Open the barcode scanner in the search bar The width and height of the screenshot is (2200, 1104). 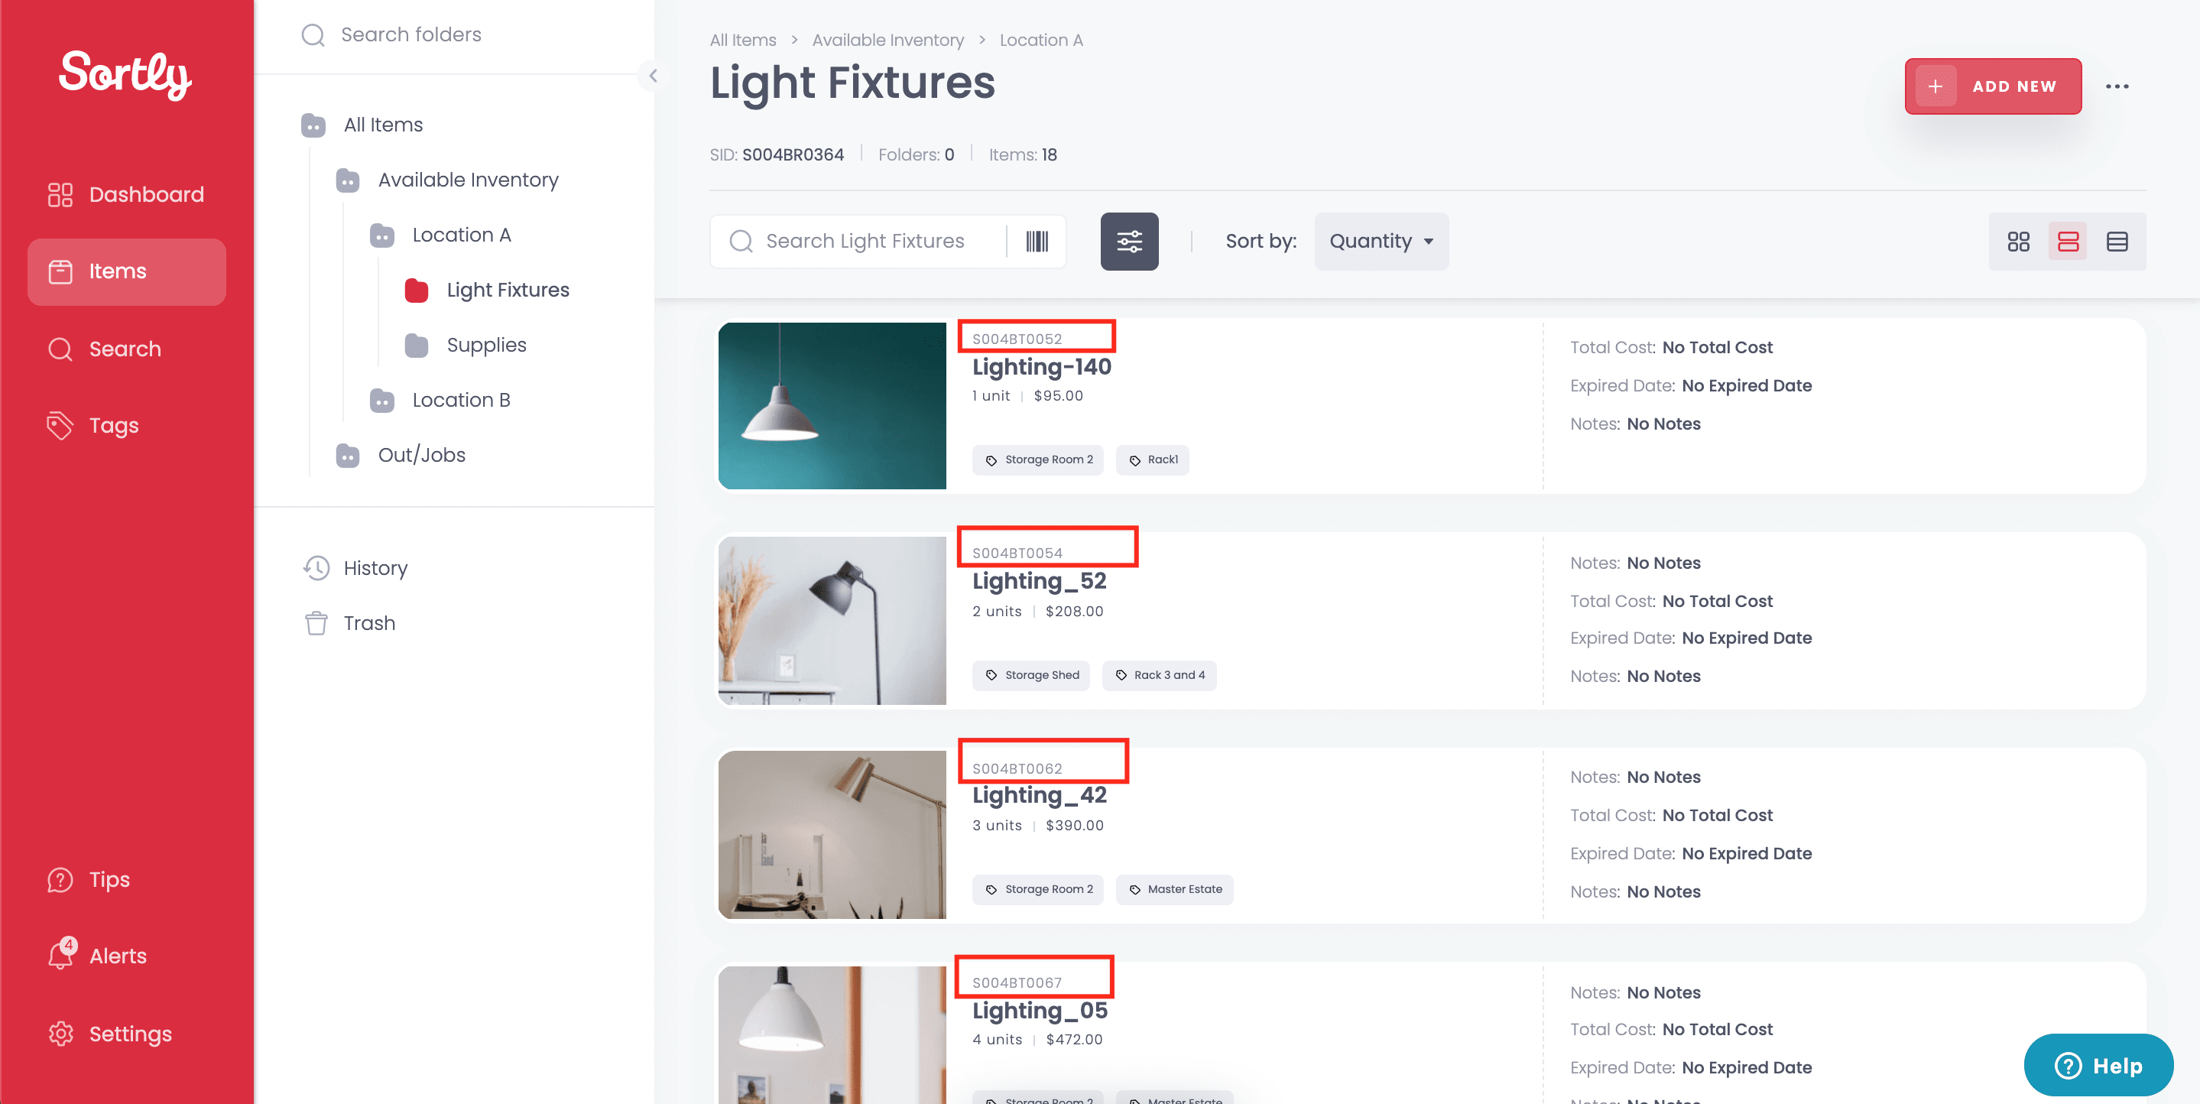[x=1037, y=242]
